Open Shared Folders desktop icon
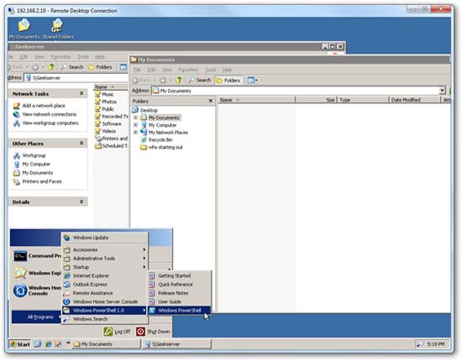This screenshot has height=361, width=462. (58, 29)
